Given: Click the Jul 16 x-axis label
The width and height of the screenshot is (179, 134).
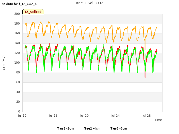Looking at the screenshot, I should click(53, 116).
